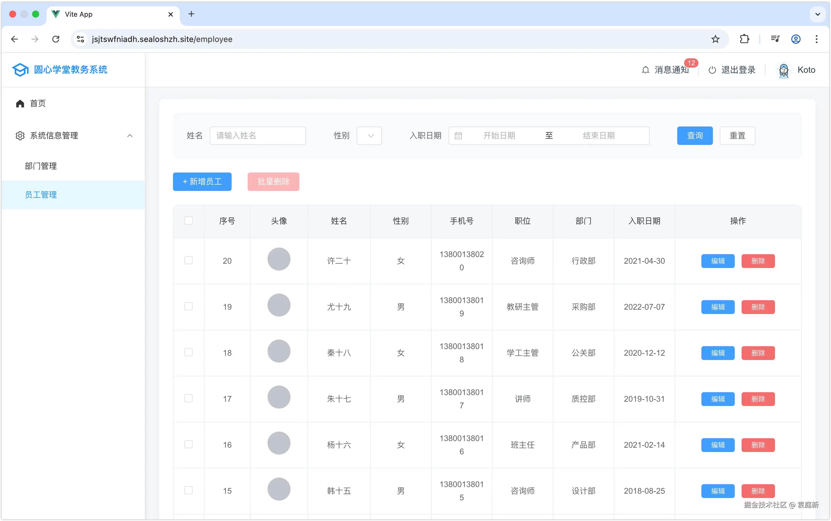831x521 pixels.
Task: Check the row checkbox for 秦十八
Action: click(188, 352)
